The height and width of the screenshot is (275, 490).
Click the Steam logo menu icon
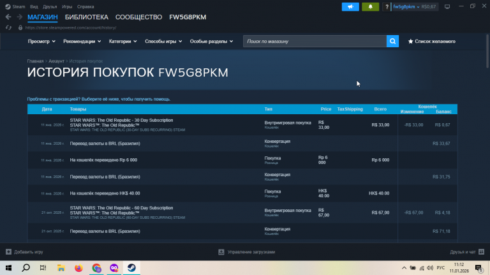[x=8, y=6]
